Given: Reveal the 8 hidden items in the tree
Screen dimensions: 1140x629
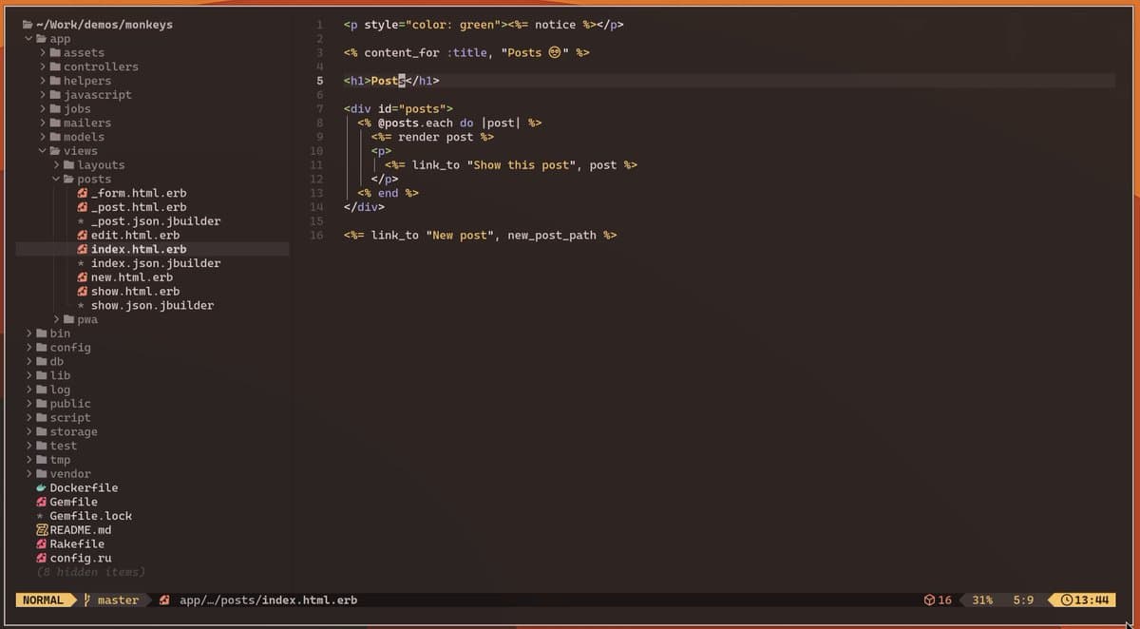Looking at the screenshot, I should [x=90, y=571].
